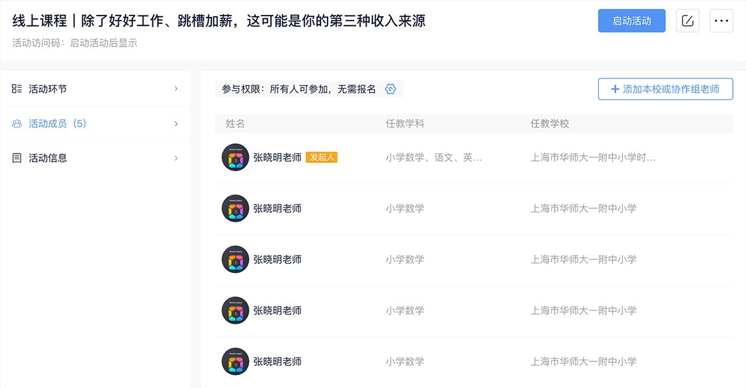Image resolution: width=746 pixels, height=388 pixels.
Task: Expand the 活动环节 chevron arrow
Action: coord(176,88)
